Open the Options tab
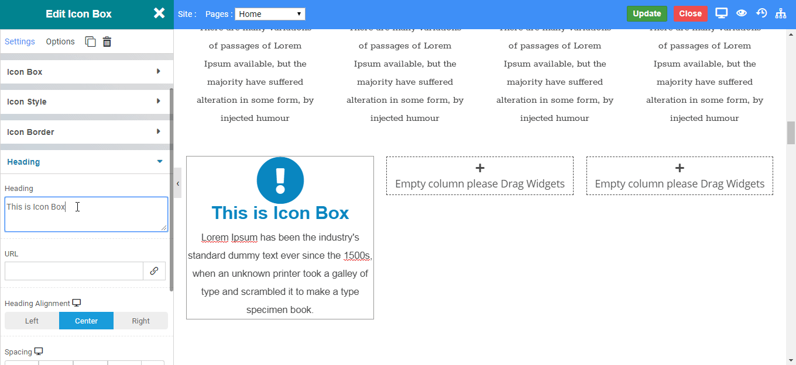This screenshot has height=365, width=796. [x=60, y=41]
